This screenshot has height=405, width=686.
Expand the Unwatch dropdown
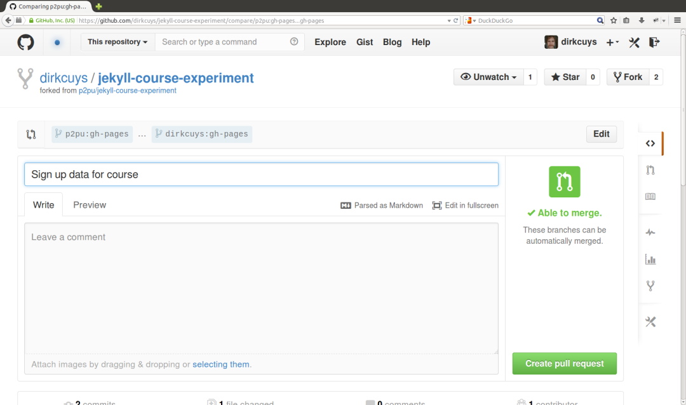tap(488, 77)
